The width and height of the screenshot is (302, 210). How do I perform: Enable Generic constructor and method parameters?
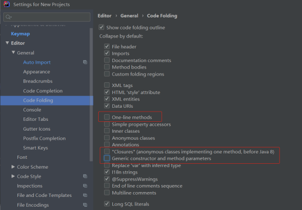point(107,158)
